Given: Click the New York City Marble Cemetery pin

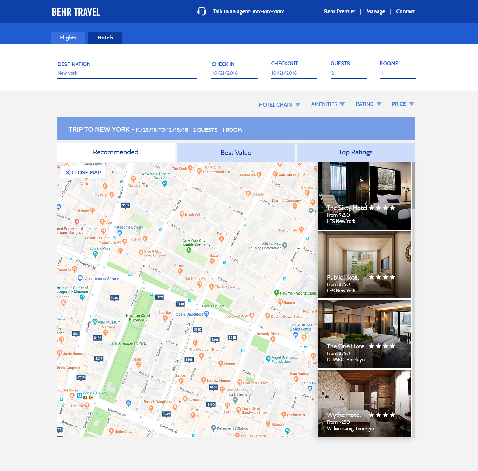Looking at the screenshot, I should 189,250.
